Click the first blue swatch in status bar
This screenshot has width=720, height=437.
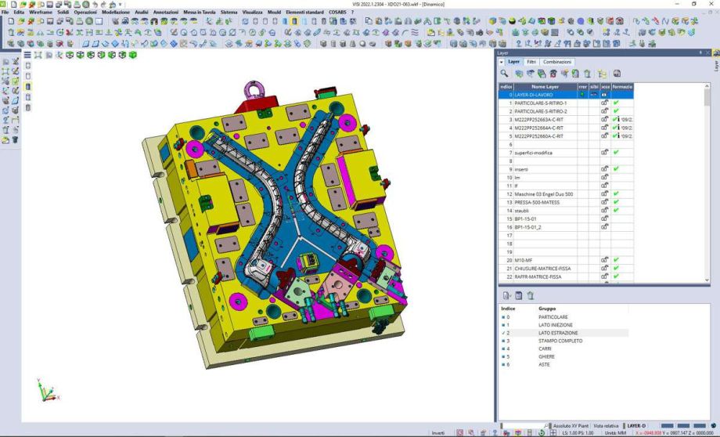(667, 426)
